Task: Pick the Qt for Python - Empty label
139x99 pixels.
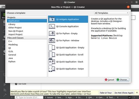Action: (67, 33)
